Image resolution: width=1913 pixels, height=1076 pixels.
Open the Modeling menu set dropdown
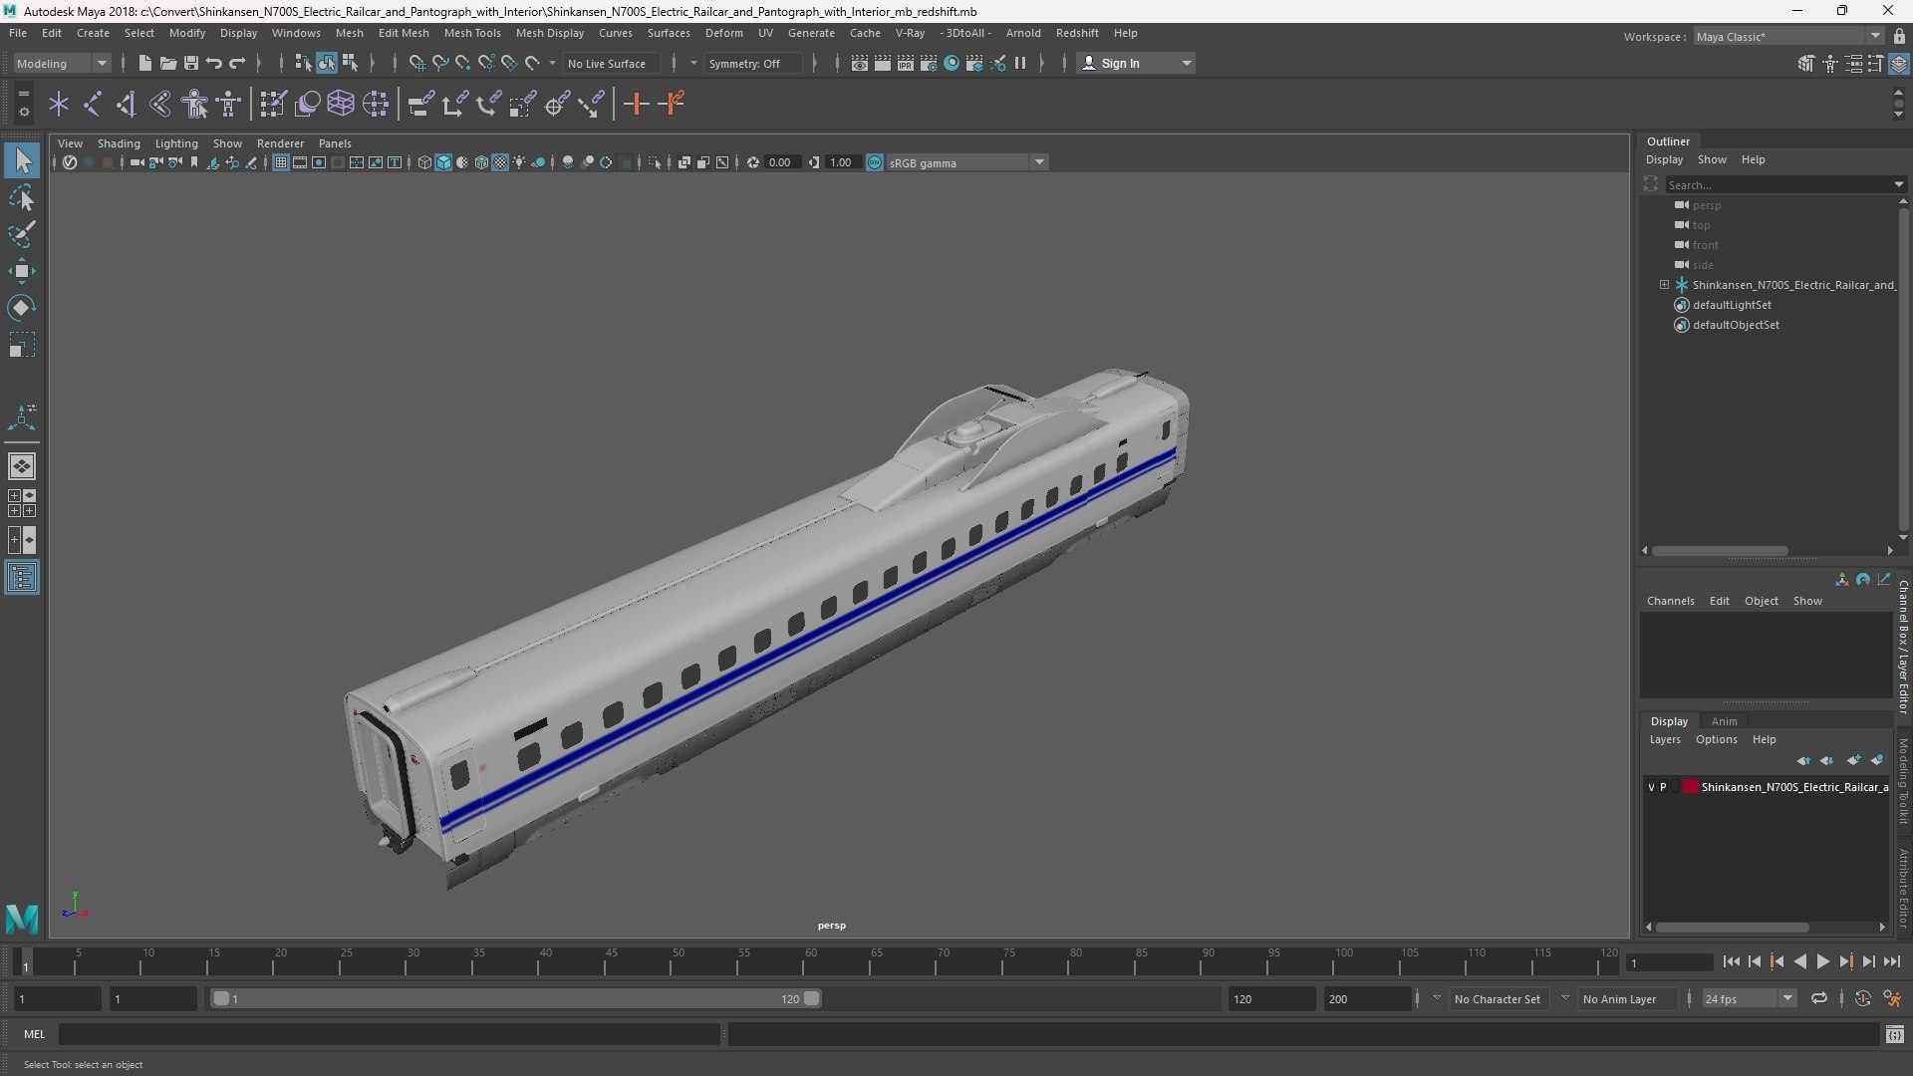[x=62, y=63]
